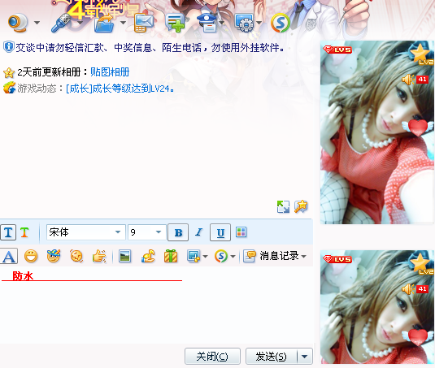Open the font color picker grid
Viewport: 435px width, 368px height.
pos(241,232)
